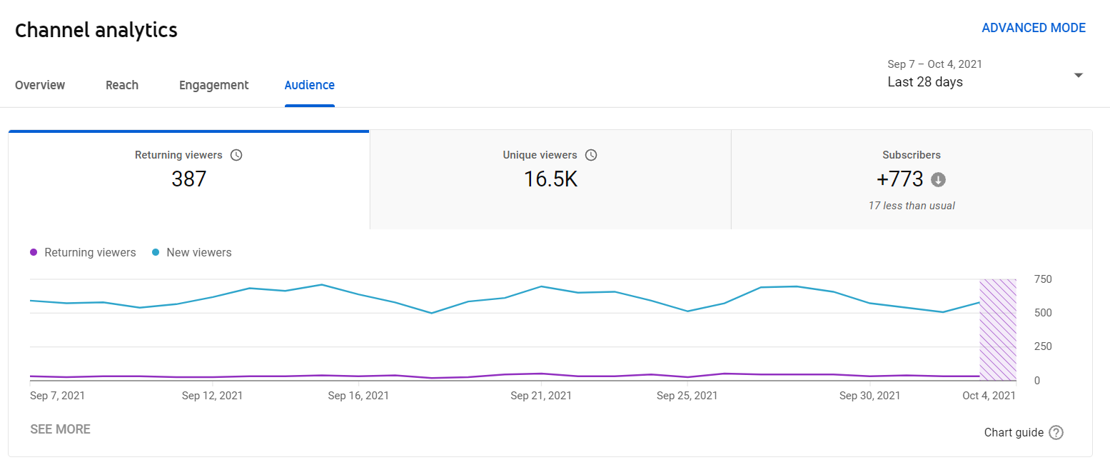Click the clock icon beside Unique viewers
This screenshot has height=470, width=1110.
pos(591,154)
